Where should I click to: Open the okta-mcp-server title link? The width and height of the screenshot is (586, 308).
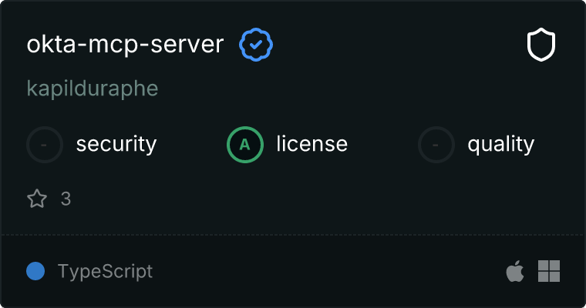[125, 45]
